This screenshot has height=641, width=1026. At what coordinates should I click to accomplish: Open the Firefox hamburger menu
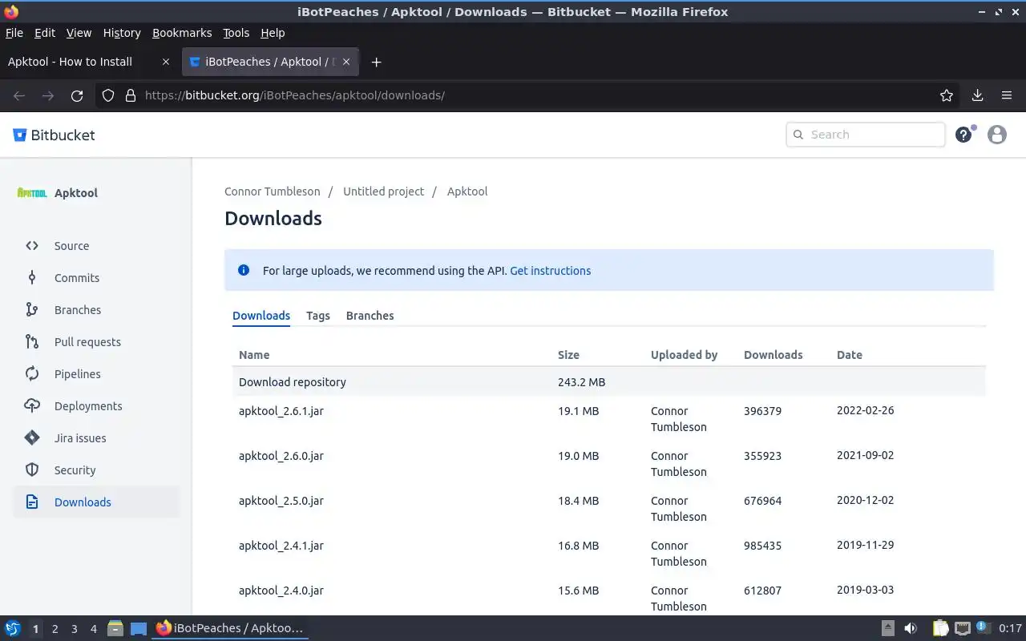1007,95
